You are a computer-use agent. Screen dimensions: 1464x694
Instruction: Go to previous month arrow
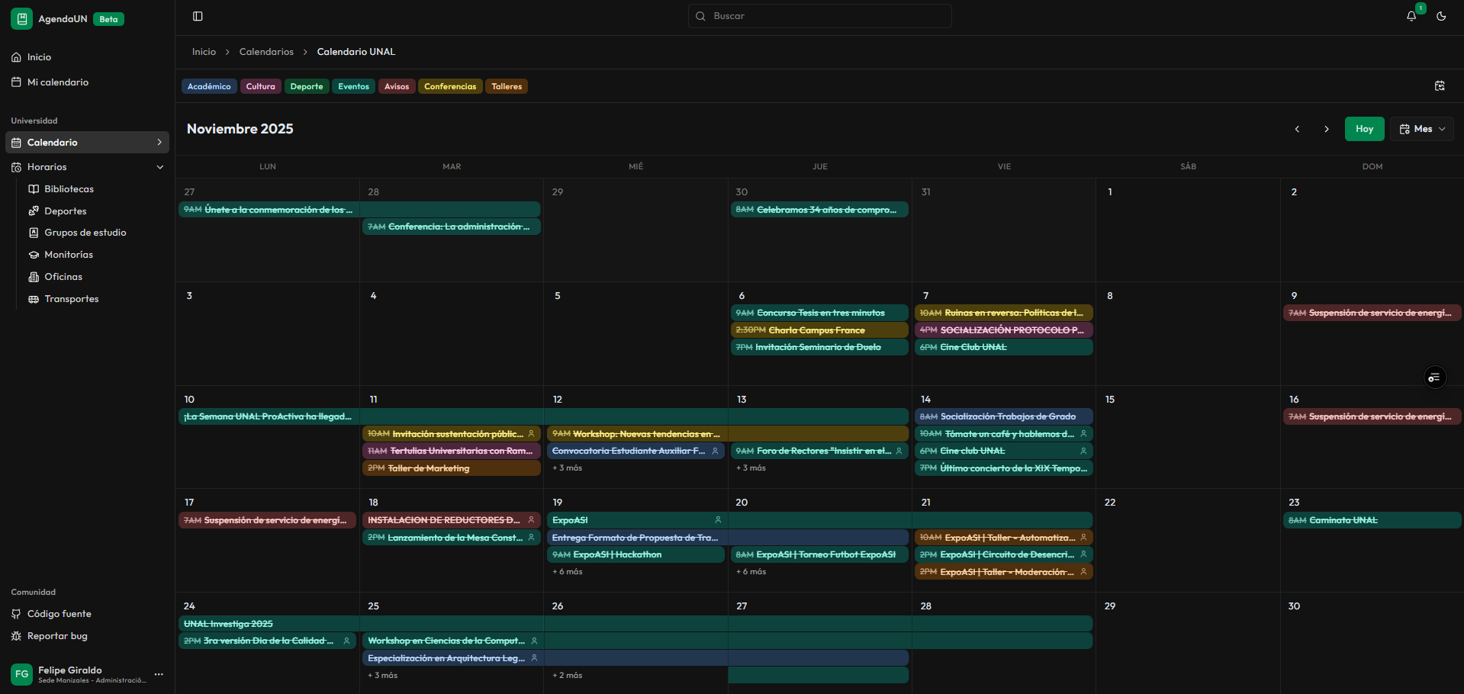1297,129
